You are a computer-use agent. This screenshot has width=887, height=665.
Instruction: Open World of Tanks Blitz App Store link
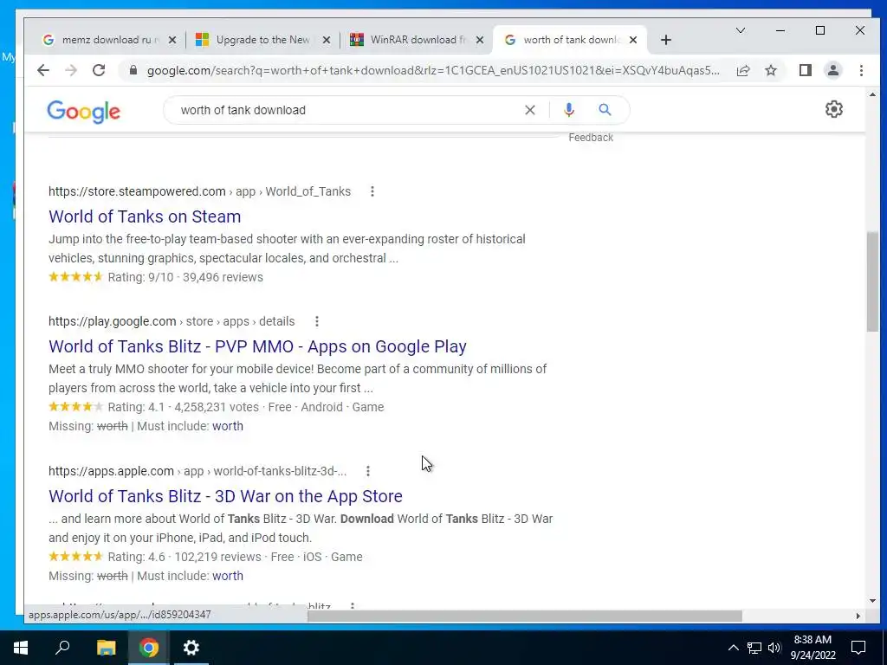point(225,496)
